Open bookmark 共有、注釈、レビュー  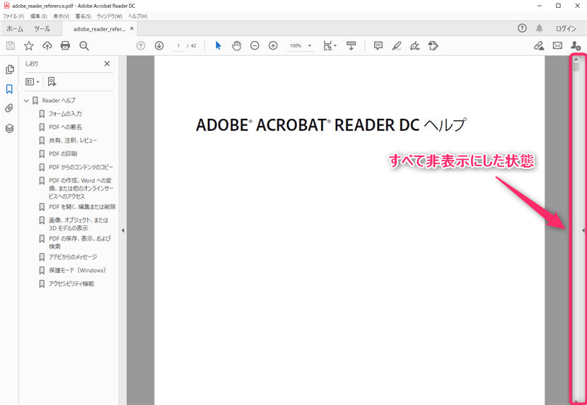click(73, 141)
